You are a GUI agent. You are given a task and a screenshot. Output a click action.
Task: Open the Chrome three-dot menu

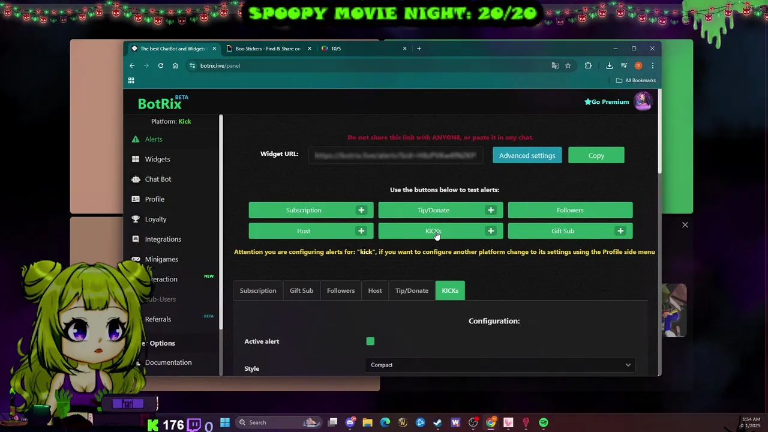tap(652, 65)
